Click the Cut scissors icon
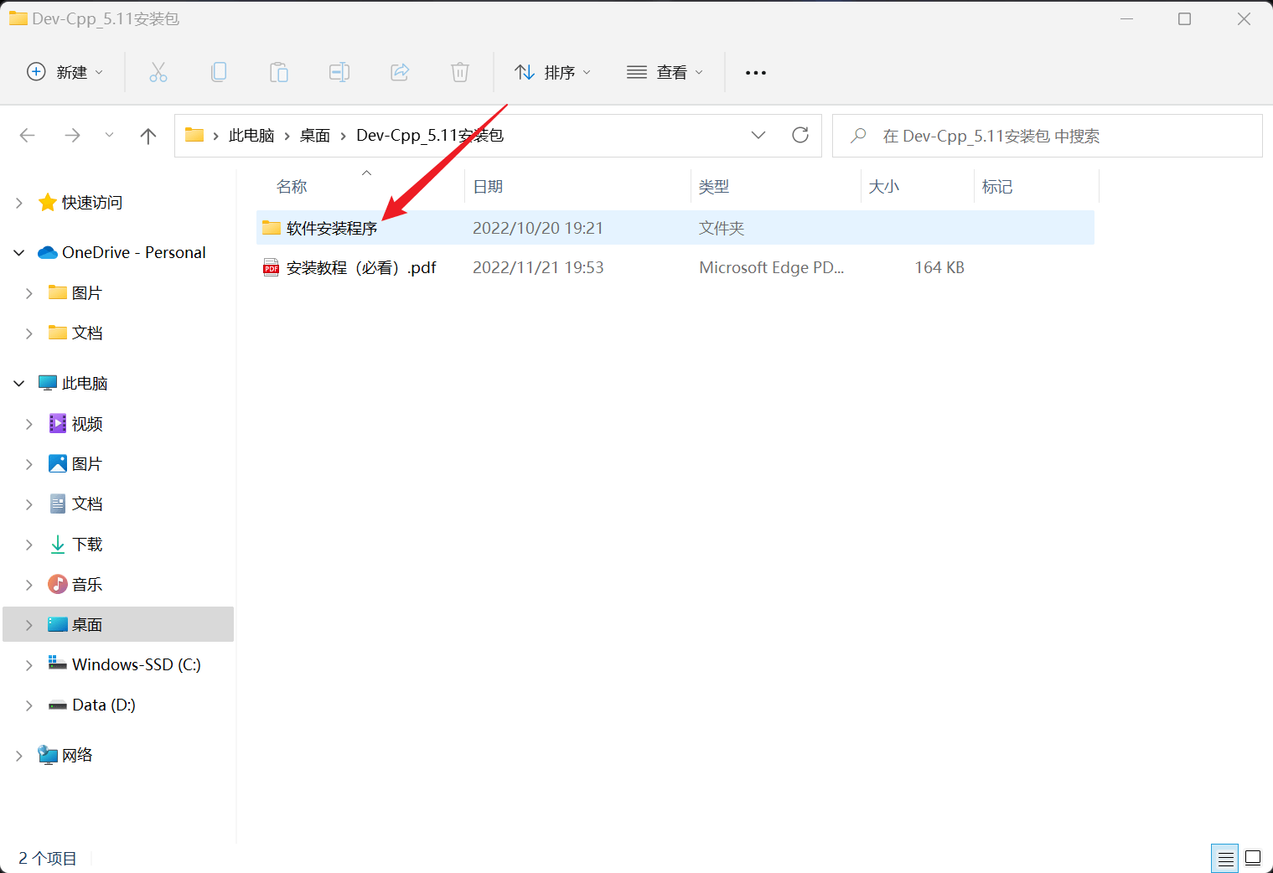The width and height of the screenshot is (1273, 873). click(x=158, y=72)
